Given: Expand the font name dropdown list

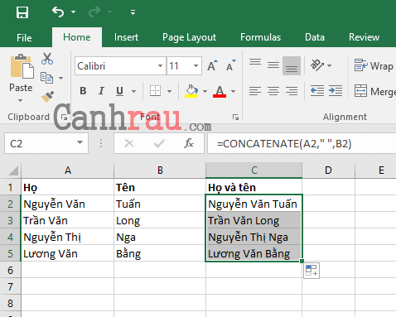Looking at the screenshot, I should (160, 66).
